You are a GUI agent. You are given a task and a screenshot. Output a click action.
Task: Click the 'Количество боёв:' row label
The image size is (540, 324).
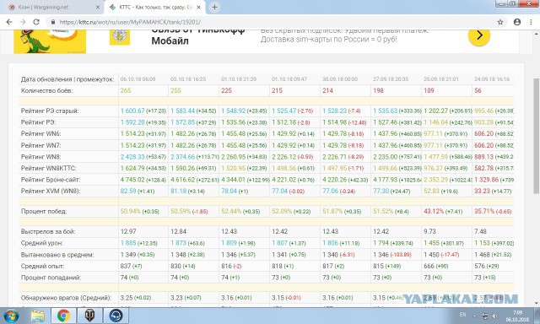(x=46, y=90)
